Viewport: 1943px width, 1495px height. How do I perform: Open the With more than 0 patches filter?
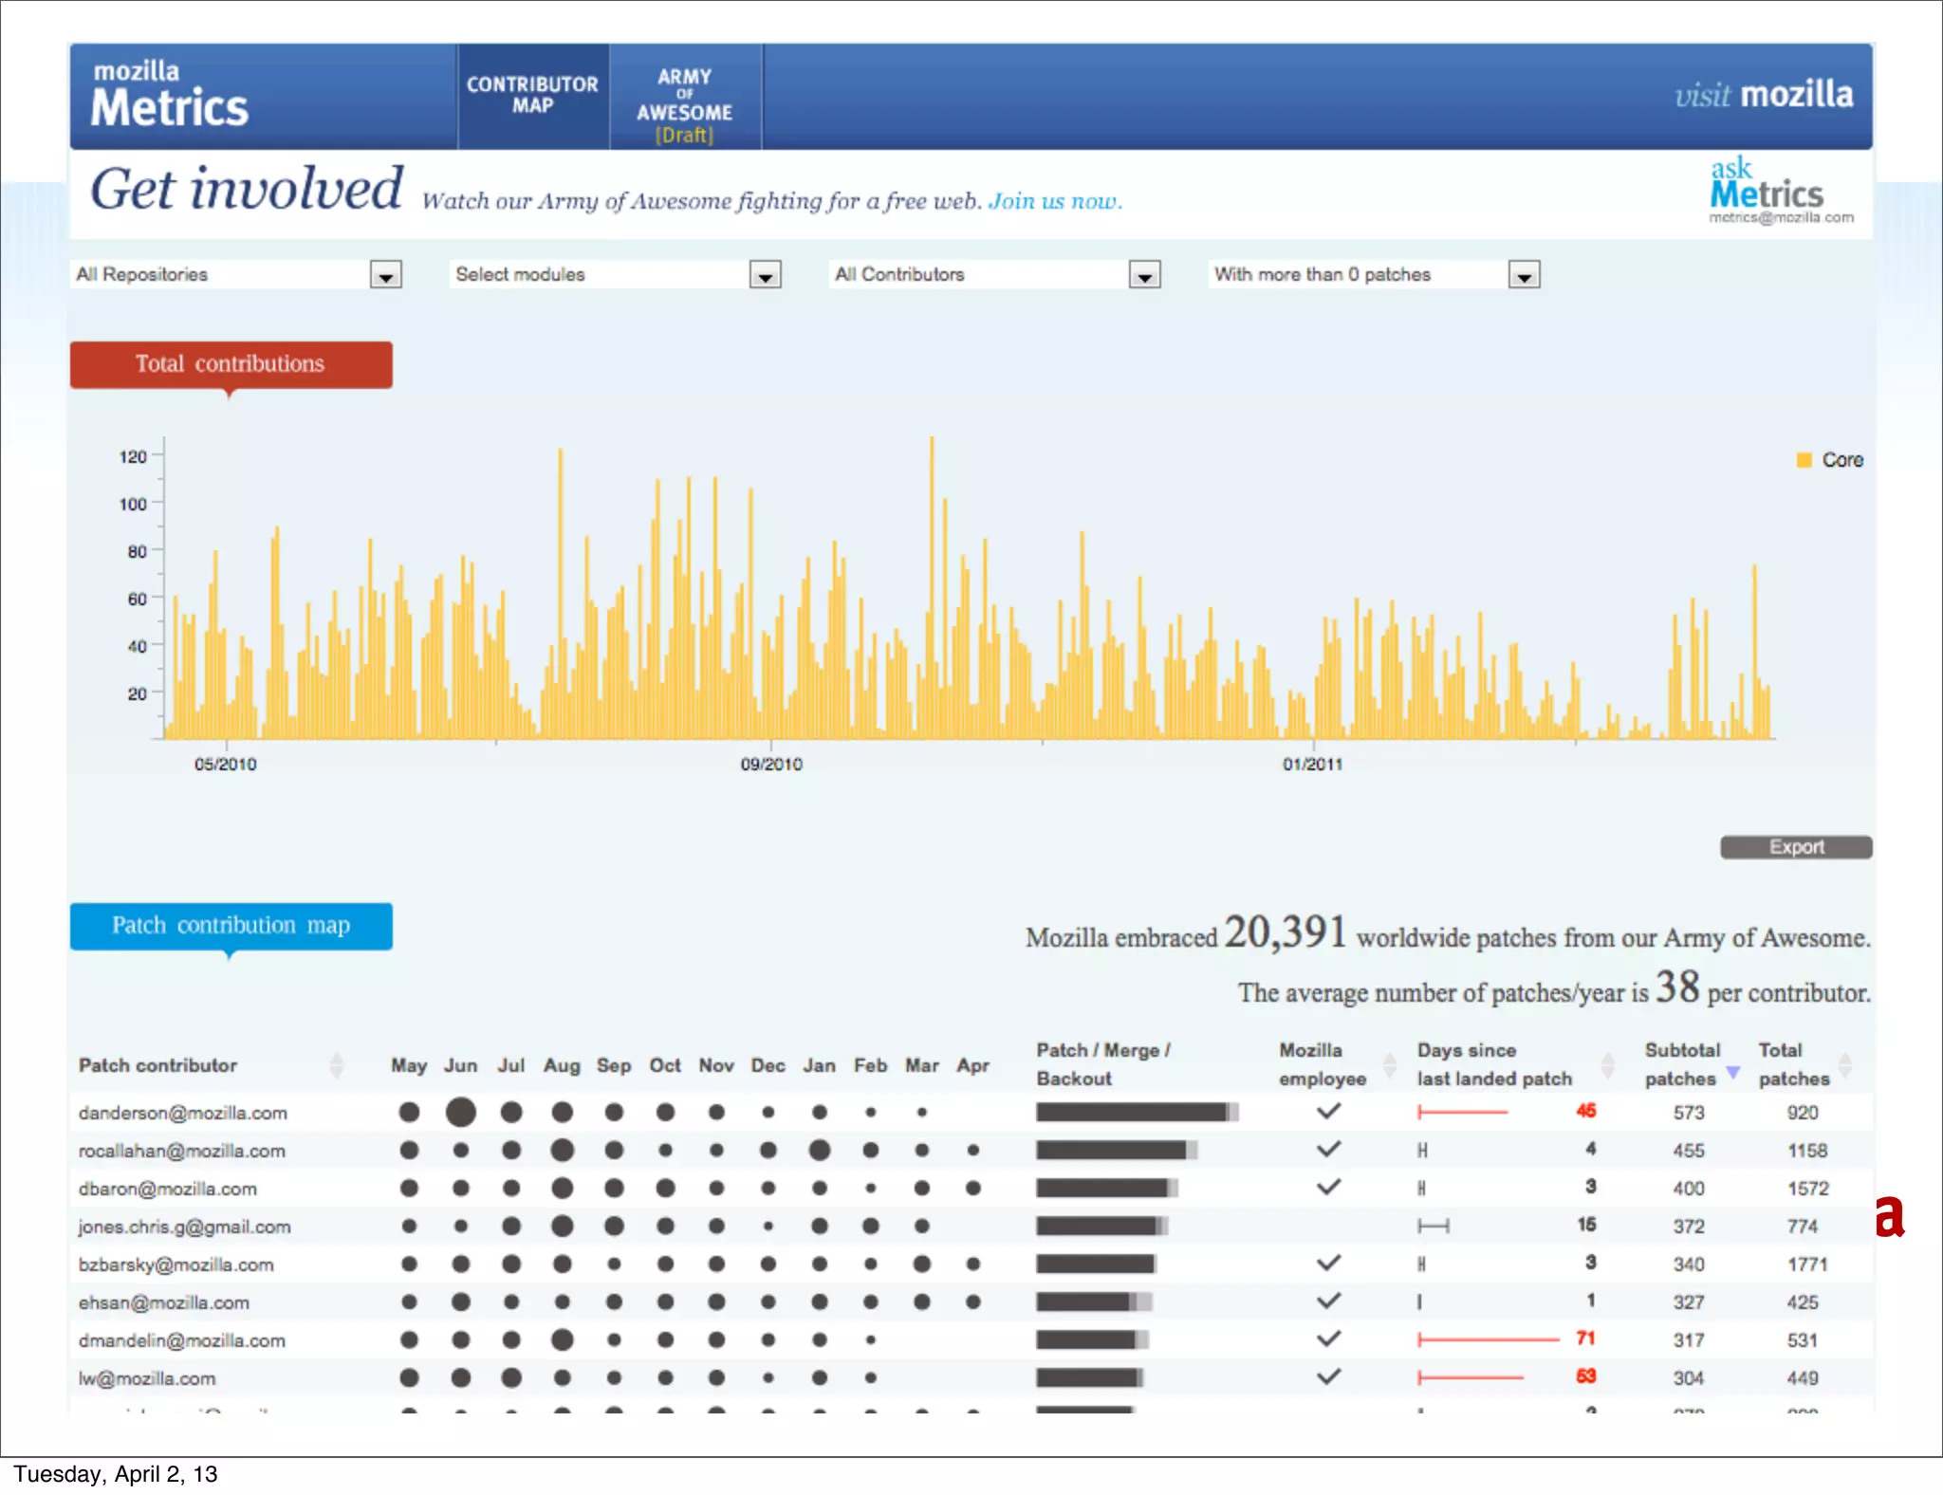(1524, 275)
